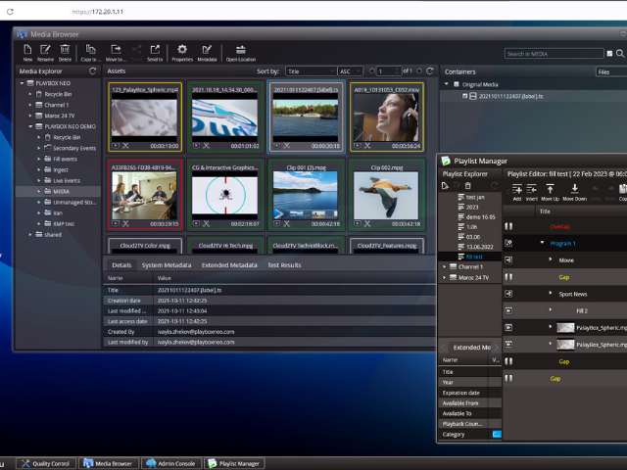Click the browser reload button
Image resolution: width=627 pixels, height=470 pixels.
pyautogui.click(x=10, y=12)
